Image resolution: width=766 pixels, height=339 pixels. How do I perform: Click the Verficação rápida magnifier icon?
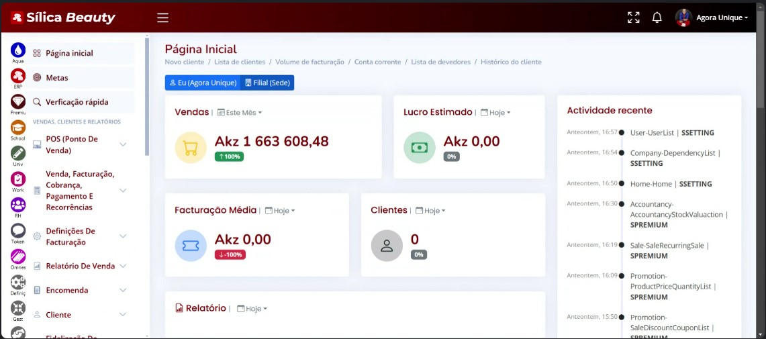point(37,102)
